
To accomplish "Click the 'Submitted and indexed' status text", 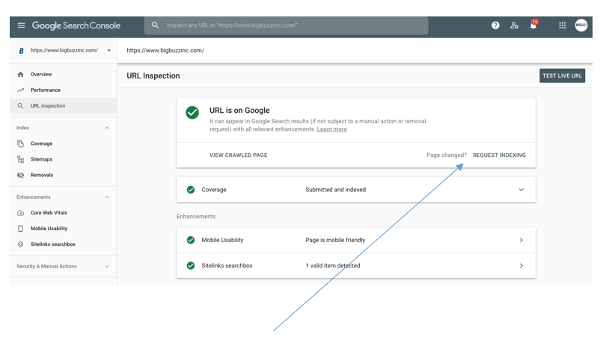I will 336,190.
